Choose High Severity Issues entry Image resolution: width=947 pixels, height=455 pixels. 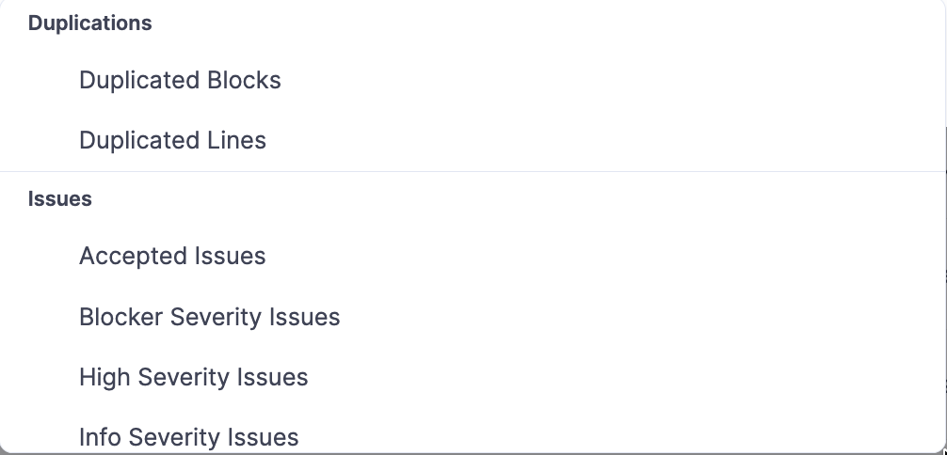193,377
